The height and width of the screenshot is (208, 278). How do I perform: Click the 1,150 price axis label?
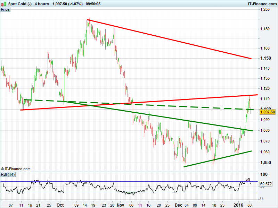point(266,58)
